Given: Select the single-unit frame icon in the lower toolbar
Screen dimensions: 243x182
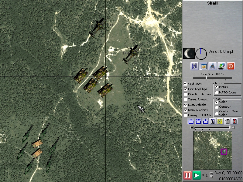Looking at the screenshot, I should click(191, 121).
